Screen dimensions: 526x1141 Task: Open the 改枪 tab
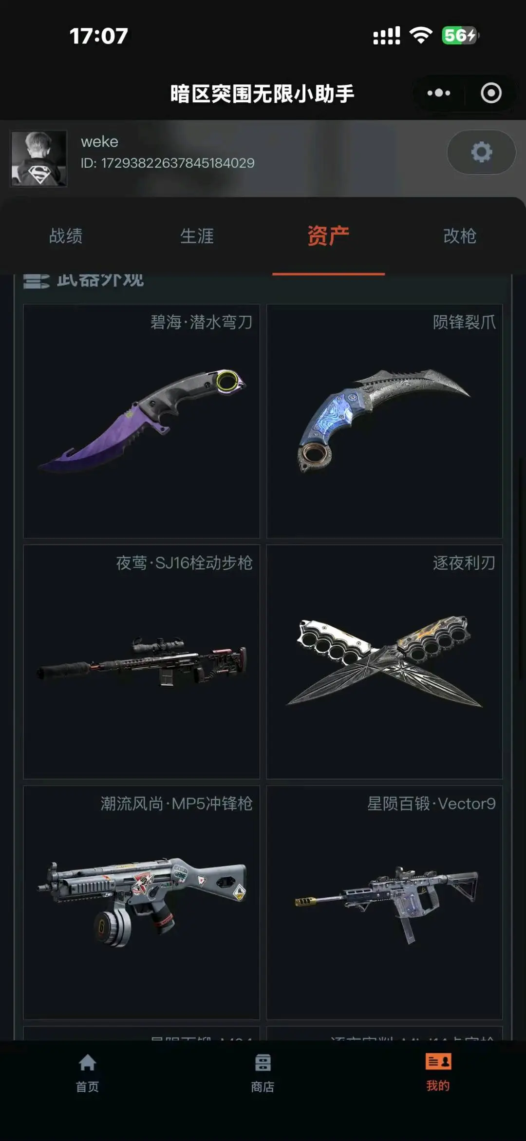click(460, 236)
